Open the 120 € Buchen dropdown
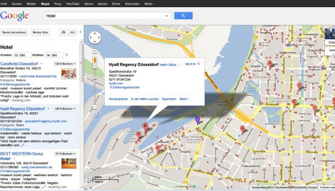The height and width of the screenshot is (191, 335). point(65,64)
